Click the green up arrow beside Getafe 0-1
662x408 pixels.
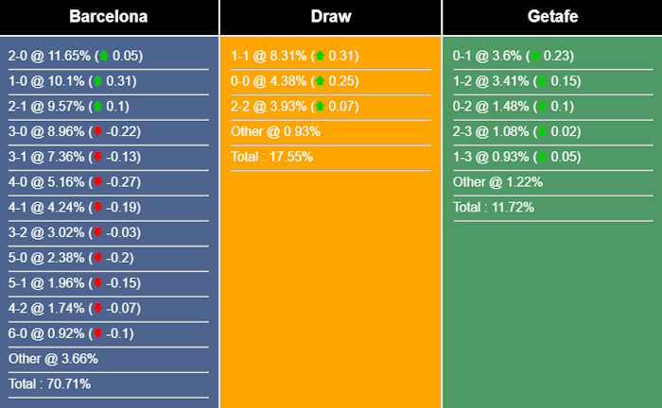click(x=536, y=57)
